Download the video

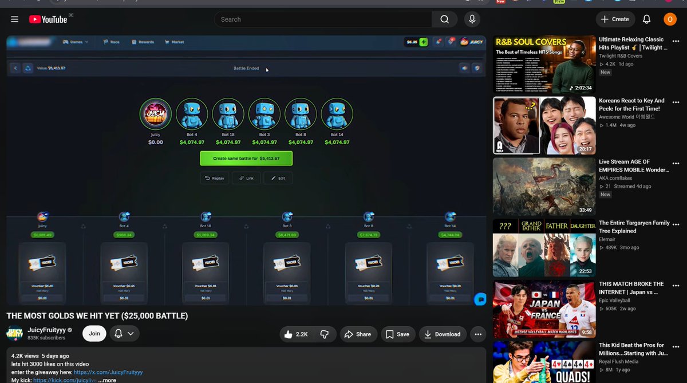pyautogui.click(x=443, y=334)
